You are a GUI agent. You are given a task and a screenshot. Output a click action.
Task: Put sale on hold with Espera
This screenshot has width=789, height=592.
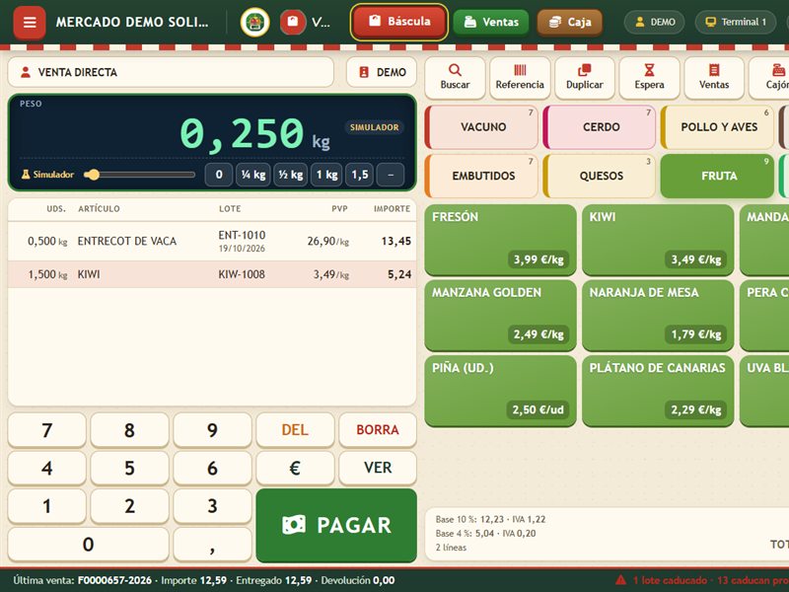point(649,78)
